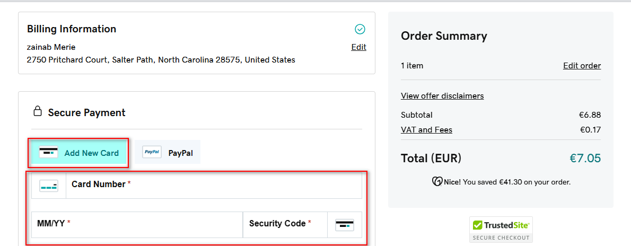Click the card icon left of Card Number

(x=49, y=186)
